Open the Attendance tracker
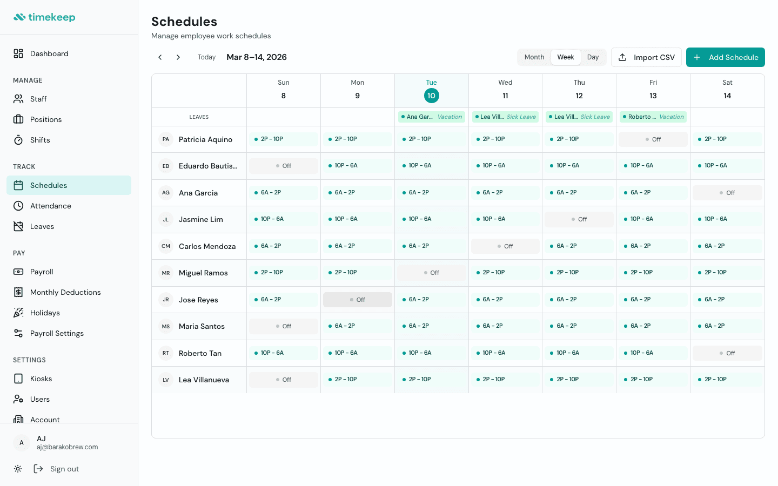The width and height of the screenshot is (778, 486). coord(18,206)
